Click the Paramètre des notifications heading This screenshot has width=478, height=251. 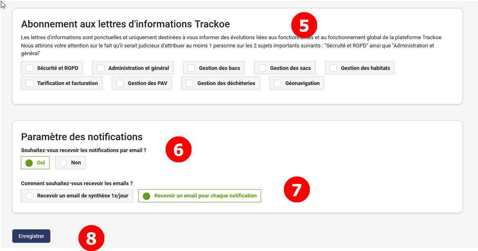click(81, 137)
